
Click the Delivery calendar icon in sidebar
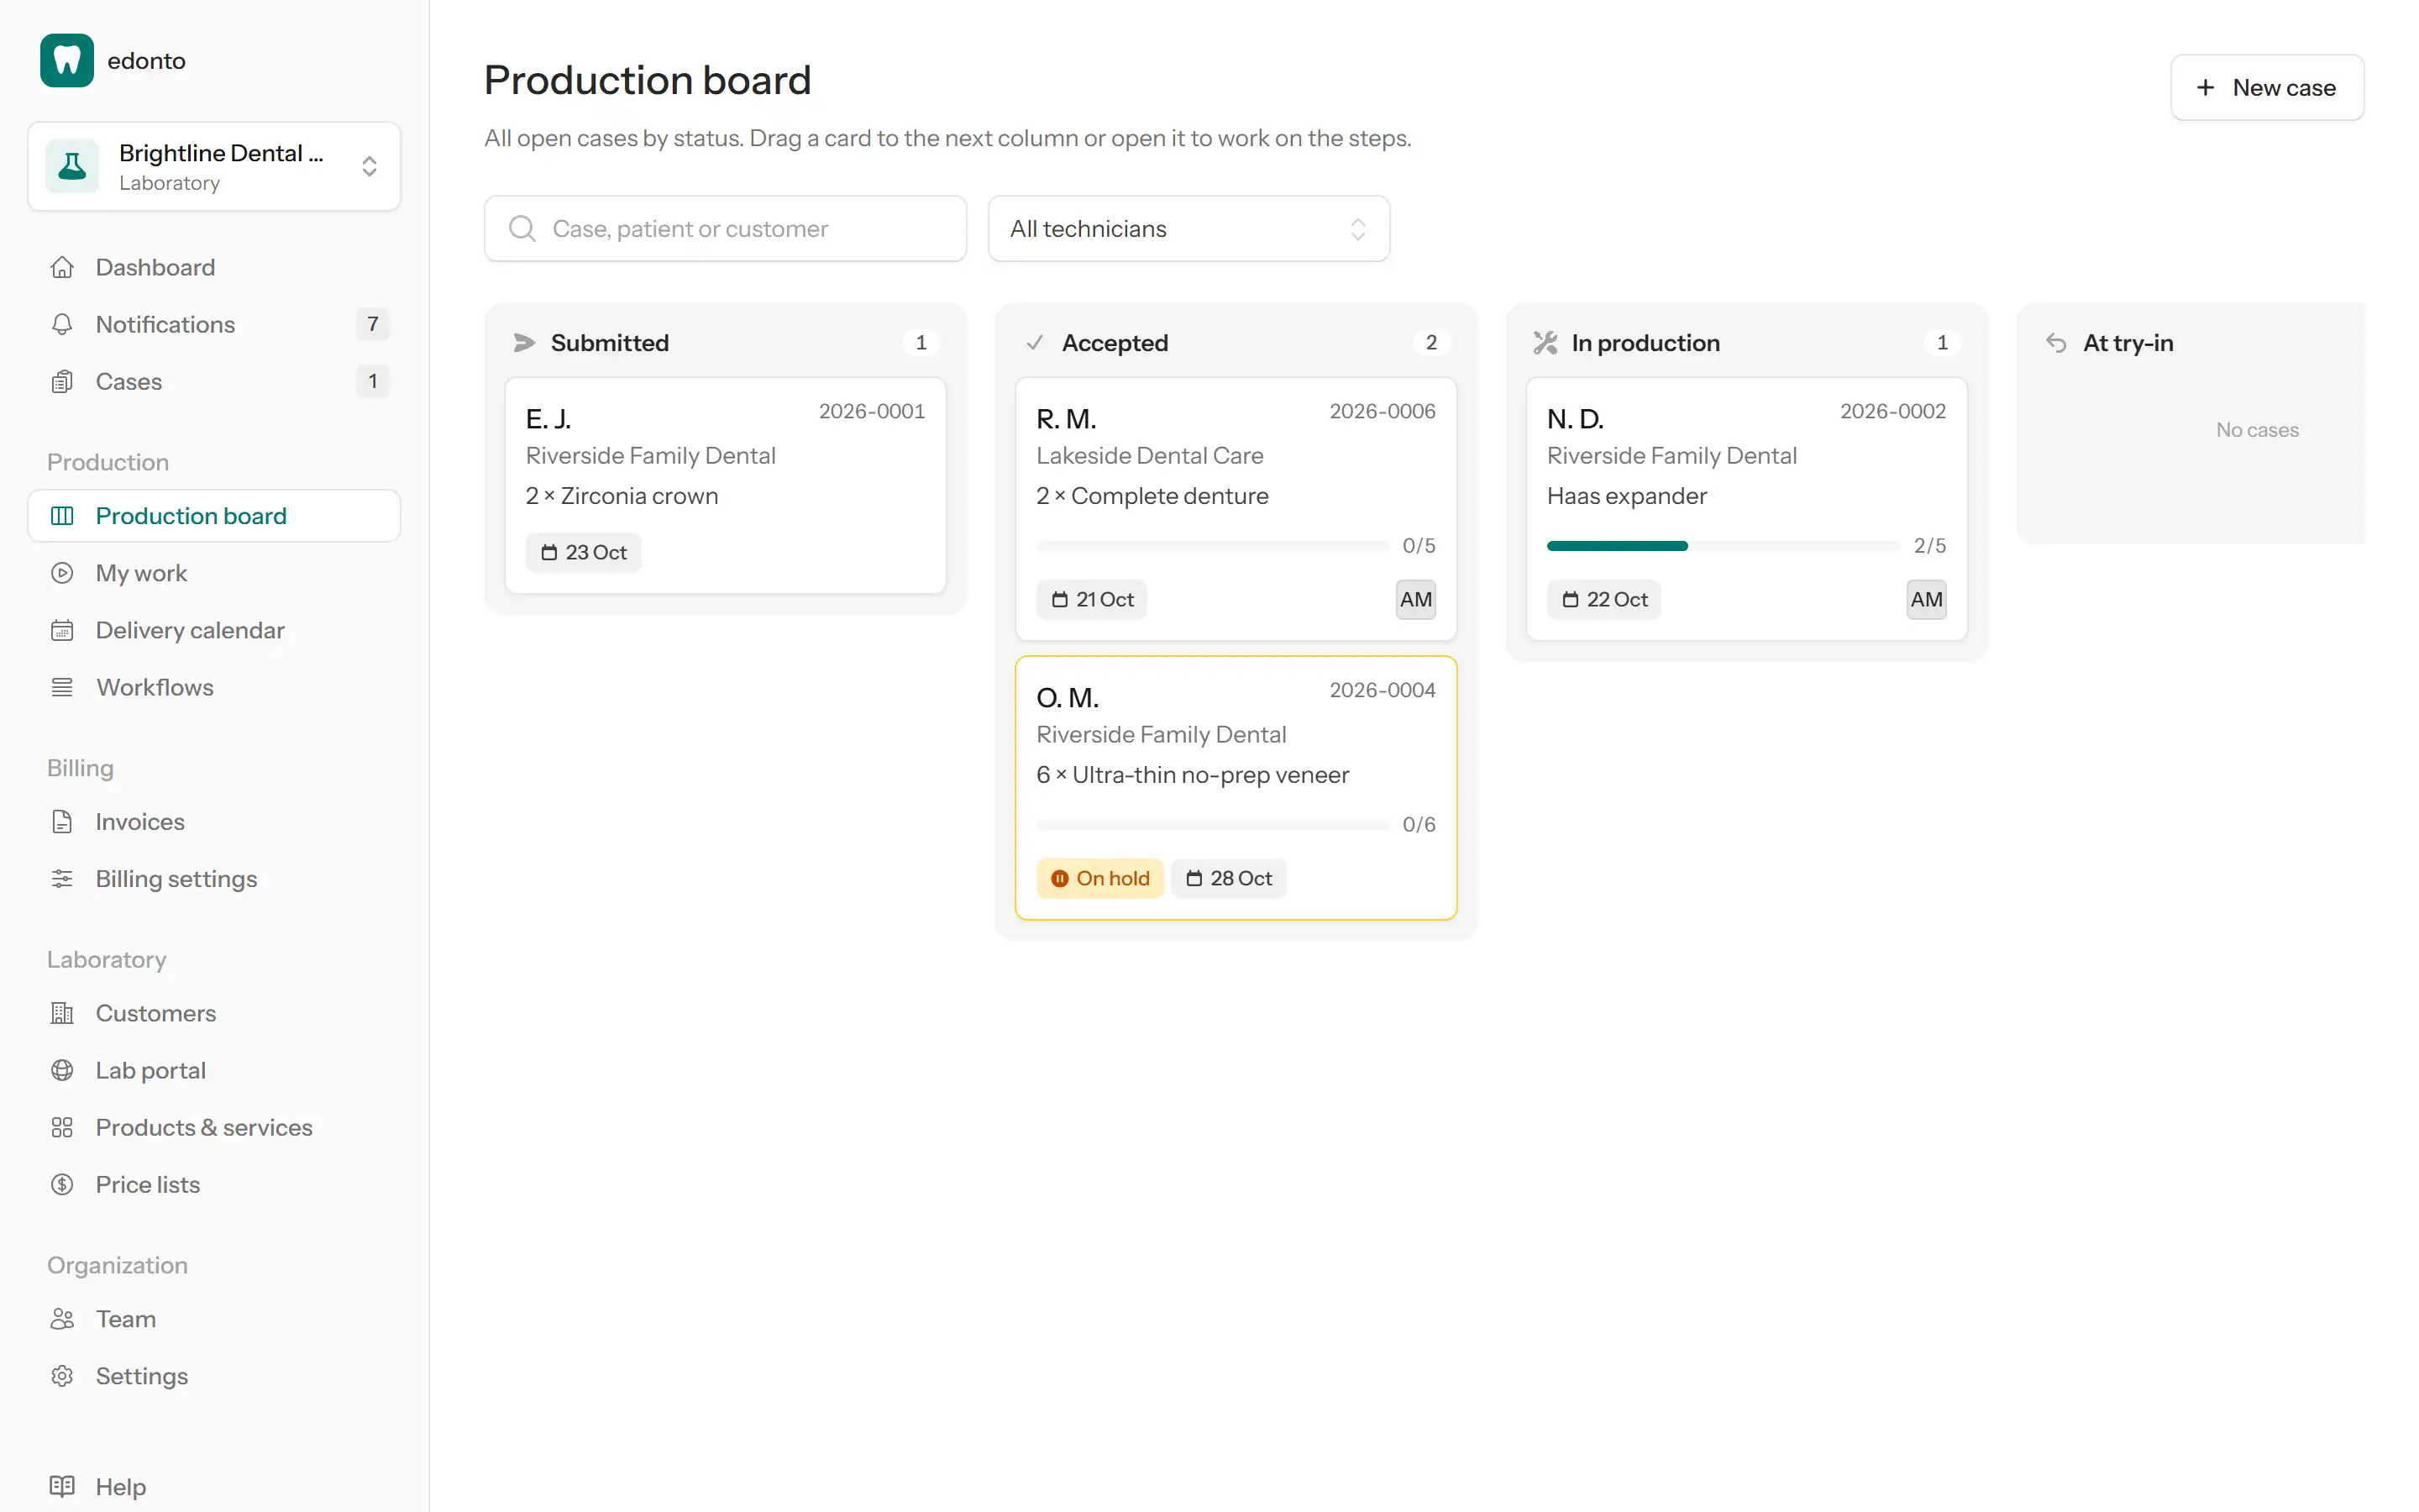click(62, 630)
